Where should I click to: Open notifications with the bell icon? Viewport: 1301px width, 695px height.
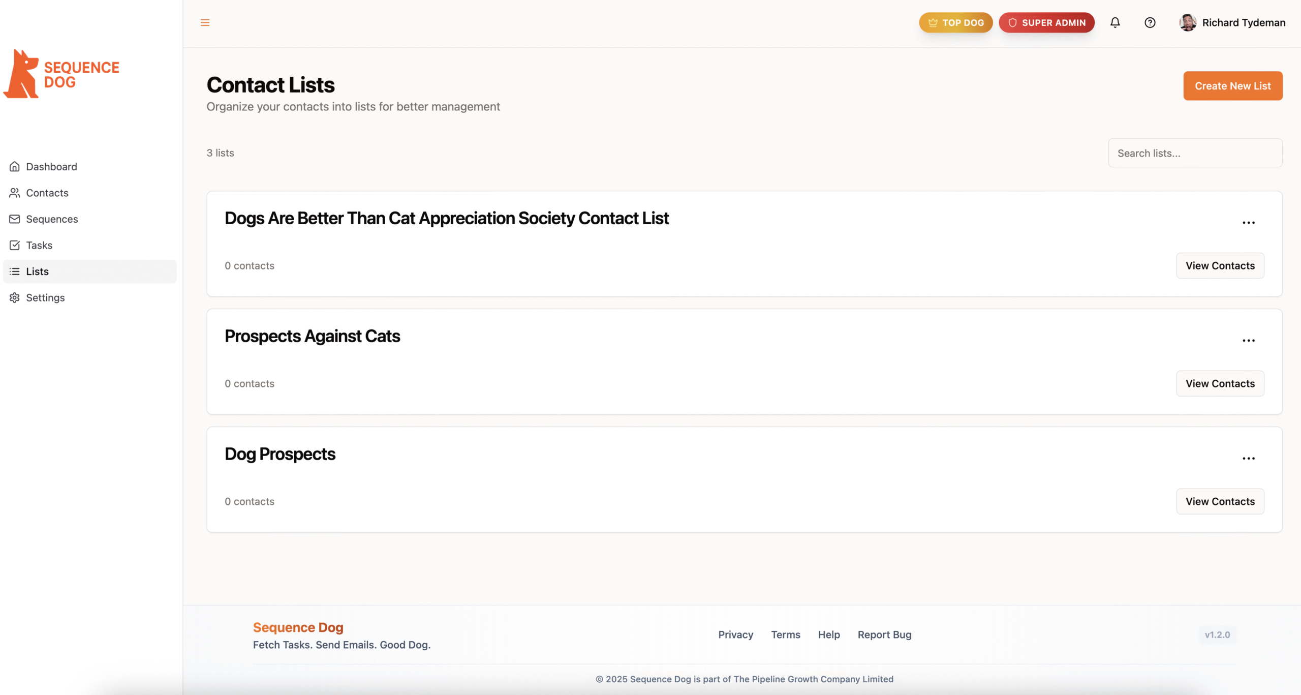pyautogui.click(x=1115, y=22)
